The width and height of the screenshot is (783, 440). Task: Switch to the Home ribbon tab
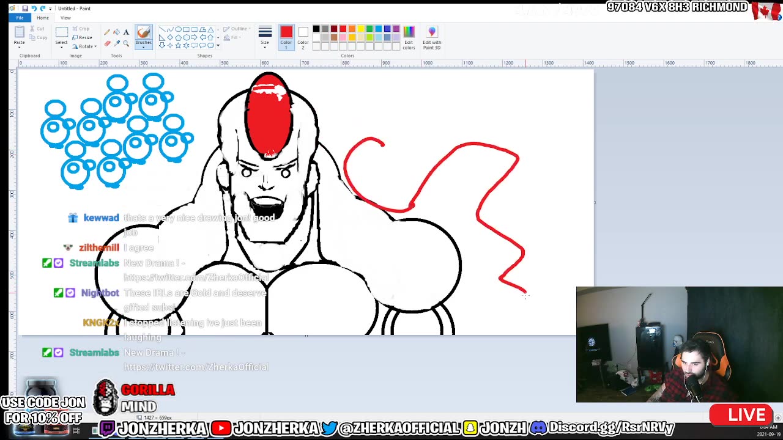[43, 18]
